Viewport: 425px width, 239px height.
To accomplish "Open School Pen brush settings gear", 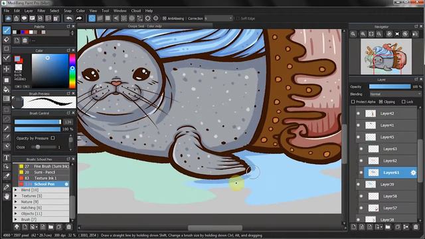I will point(66,184).
